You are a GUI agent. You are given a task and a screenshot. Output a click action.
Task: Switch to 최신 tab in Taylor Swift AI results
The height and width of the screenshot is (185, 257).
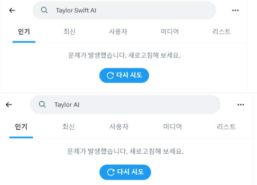pyautogui.click(x=70, y=31)
